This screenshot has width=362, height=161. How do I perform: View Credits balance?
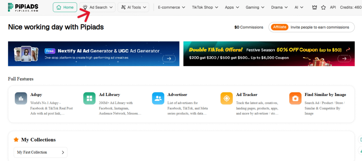pyautogui.click(x=351, y=7)
